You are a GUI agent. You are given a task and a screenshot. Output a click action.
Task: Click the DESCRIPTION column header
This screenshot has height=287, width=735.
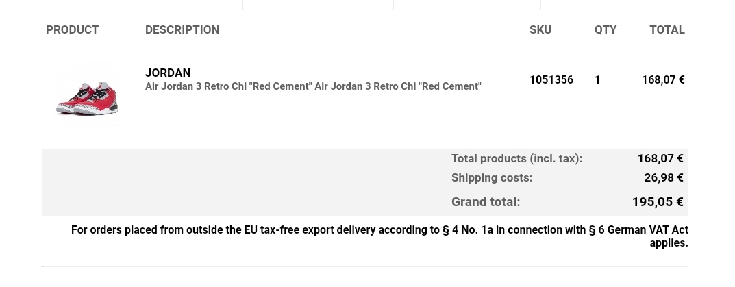coord(182,29)
